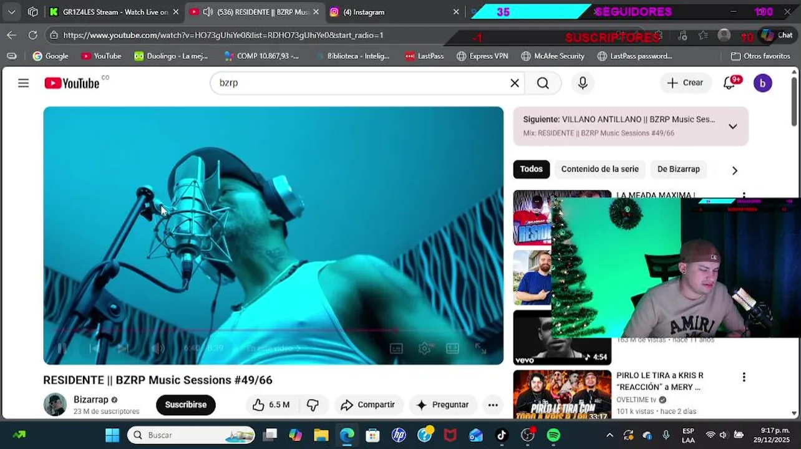
Task: Seek on the red video progress bar
Action: (x=273, y=331)
